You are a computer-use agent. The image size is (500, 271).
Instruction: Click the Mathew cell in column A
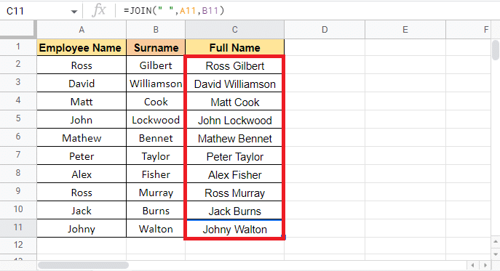tap(82, 138)
